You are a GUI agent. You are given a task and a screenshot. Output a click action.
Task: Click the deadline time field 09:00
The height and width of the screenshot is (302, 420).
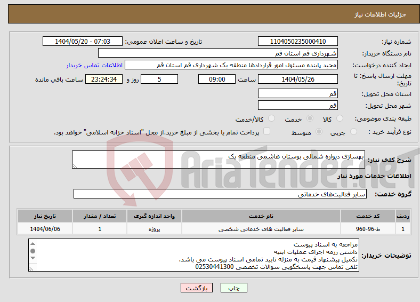[x=217, y=79]
